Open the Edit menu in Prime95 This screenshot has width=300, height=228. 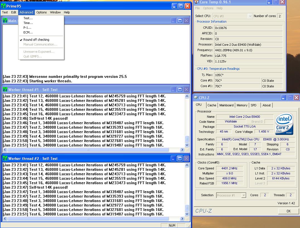tap(14, 12)
